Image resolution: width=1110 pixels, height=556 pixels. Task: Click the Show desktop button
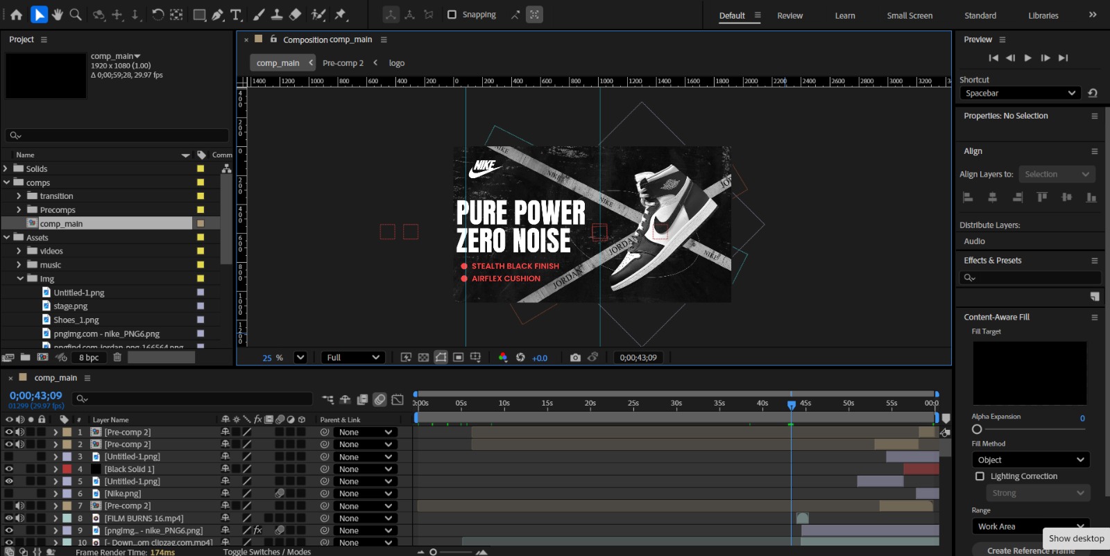[x=1076, y=539]
